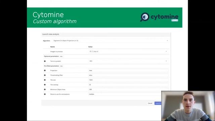Click the Tile overlap value field
215x121 pixels.
(128, 85)
